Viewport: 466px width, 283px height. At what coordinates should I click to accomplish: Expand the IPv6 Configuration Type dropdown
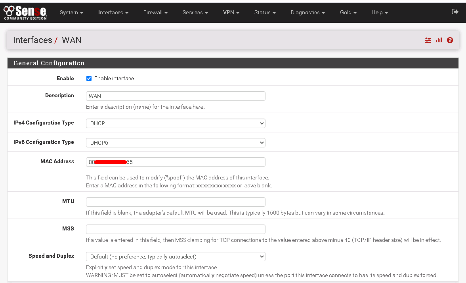pos(176,143)
